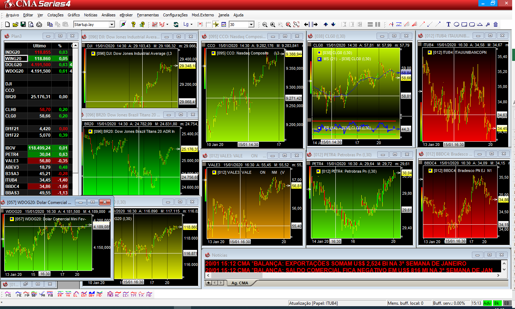Click the yellow question mark help icon
Screen dimensions: 515x309
click(133, 25)
